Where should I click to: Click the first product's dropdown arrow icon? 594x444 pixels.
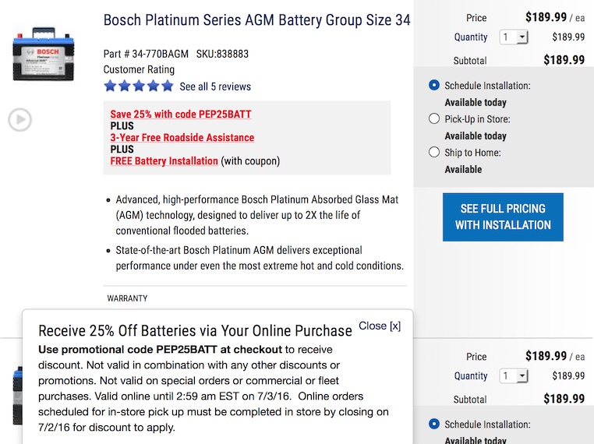click(522, 37)
